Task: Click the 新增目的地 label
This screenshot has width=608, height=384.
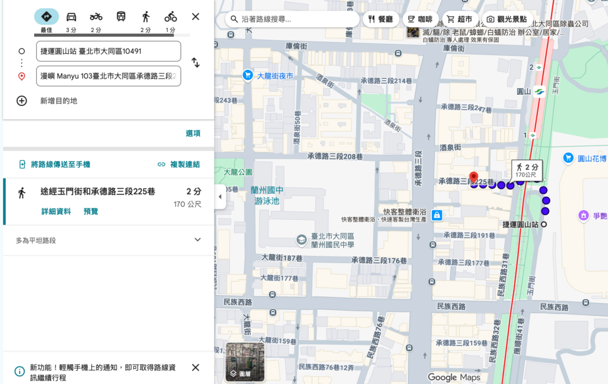Action: 59,101
